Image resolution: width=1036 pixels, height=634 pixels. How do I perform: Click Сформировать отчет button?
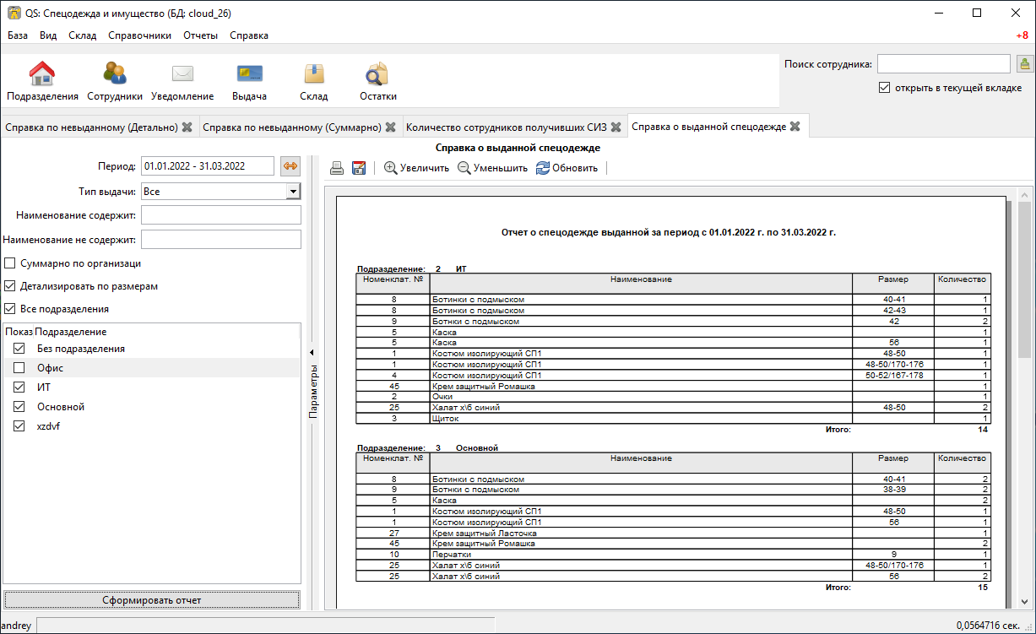pos(152,600)
